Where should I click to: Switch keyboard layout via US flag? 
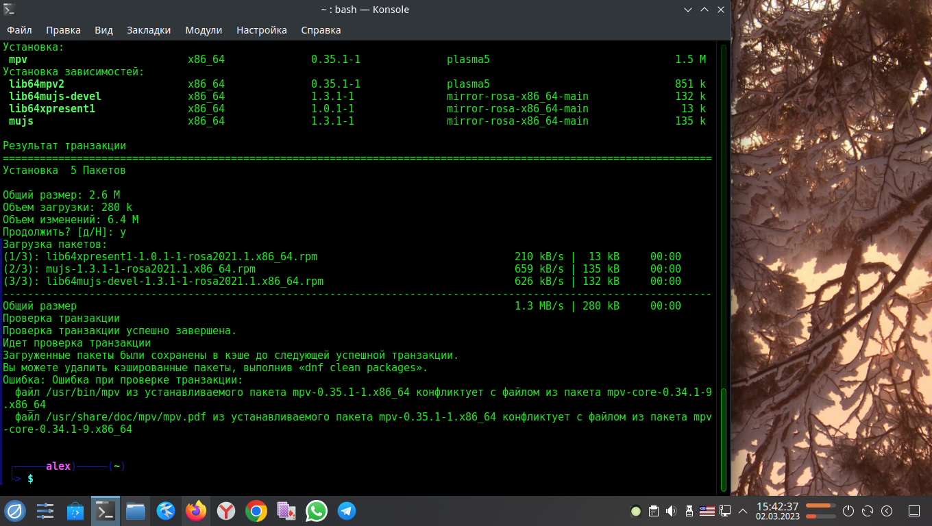[x=707, y=511]
